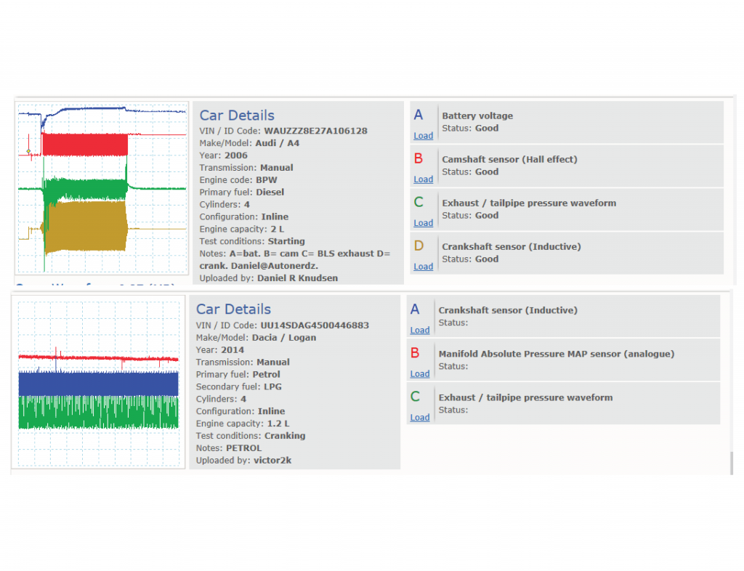Image resolution: width=744 pixels, height=571 pixels.
Task: Click the blue A letter in Dacia entry
Action: coord(415,309)
